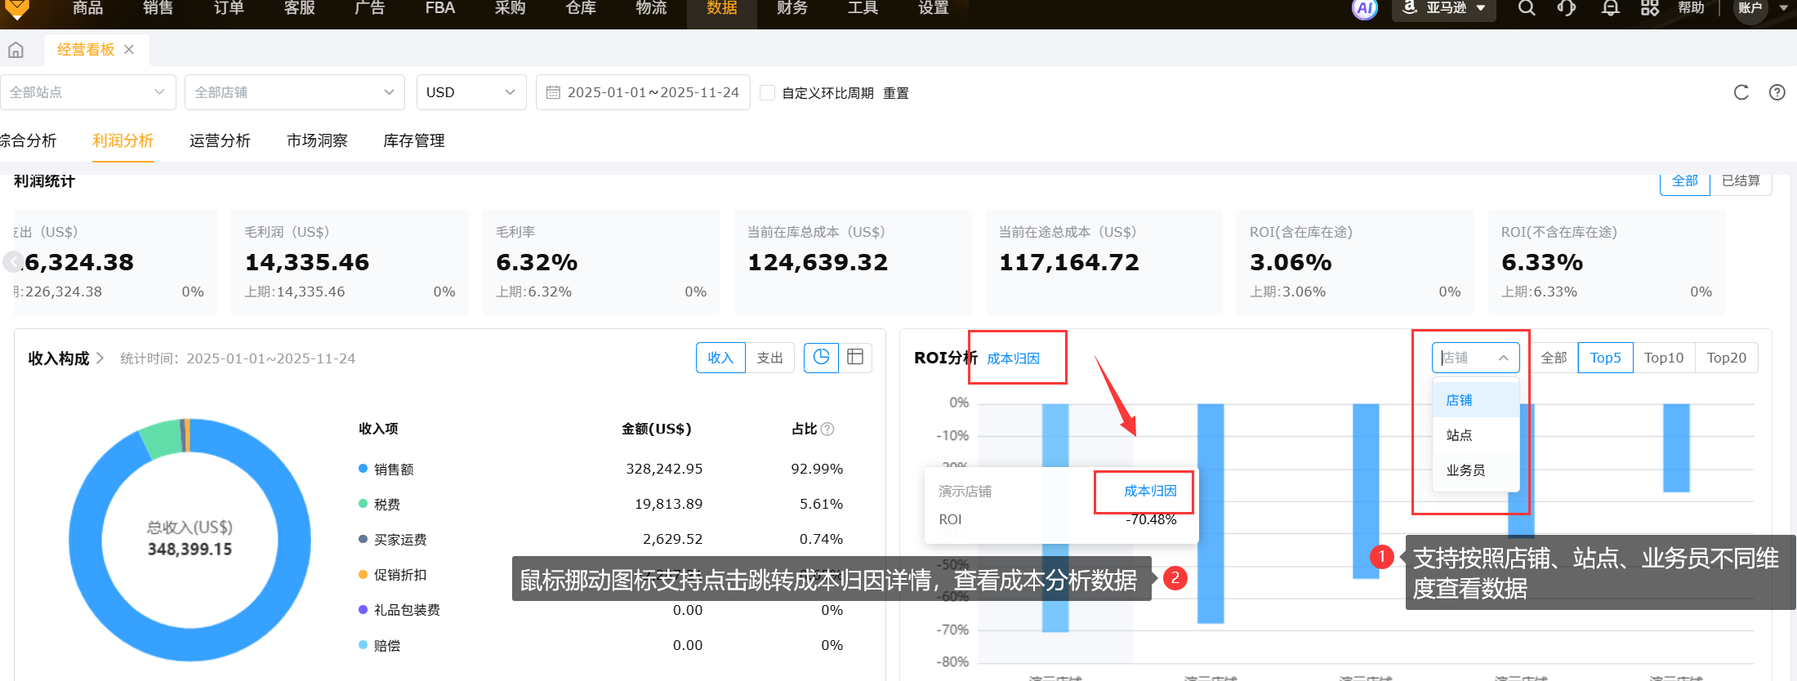Collapse the ROI dimension 店铺 dropdown
The image size is (1797, 681).
[x=1475, y=358]
